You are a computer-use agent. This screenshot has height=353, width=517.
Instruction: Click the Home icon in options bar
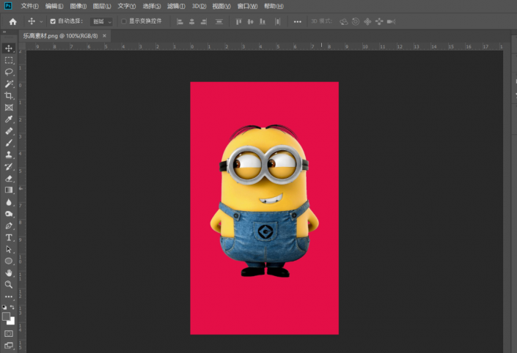(x=12, y=21)
